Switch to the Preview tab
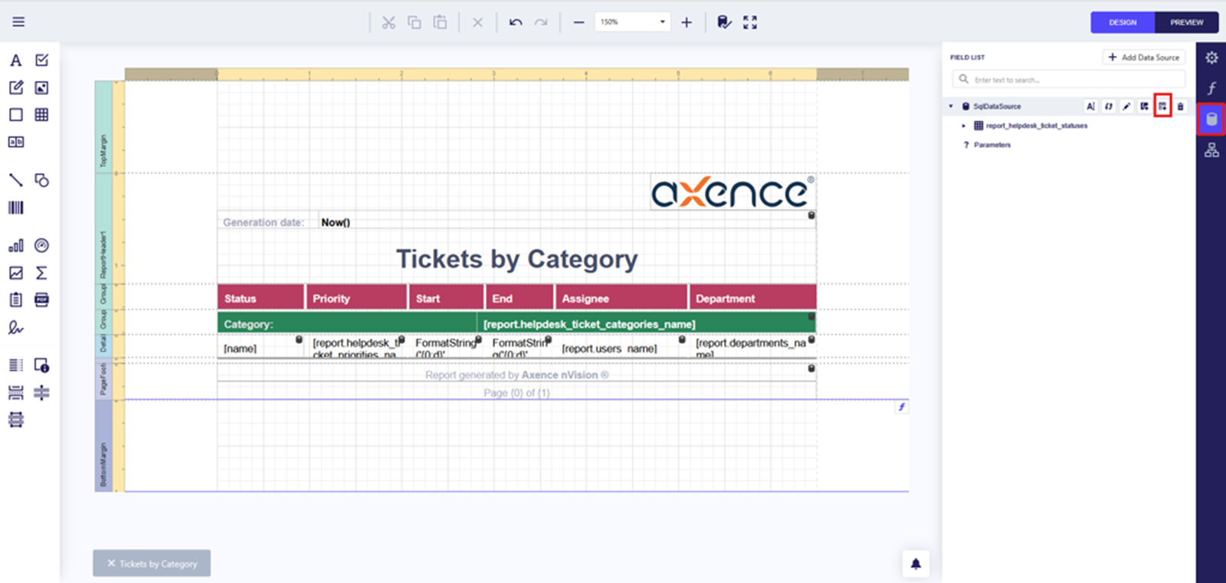This screenshot has width=1226, height=583. [x=1186, y=22]
